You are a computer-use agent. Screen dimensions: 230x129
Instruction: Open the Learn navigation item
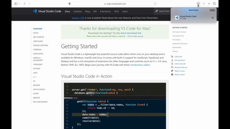tap(125, 11)
